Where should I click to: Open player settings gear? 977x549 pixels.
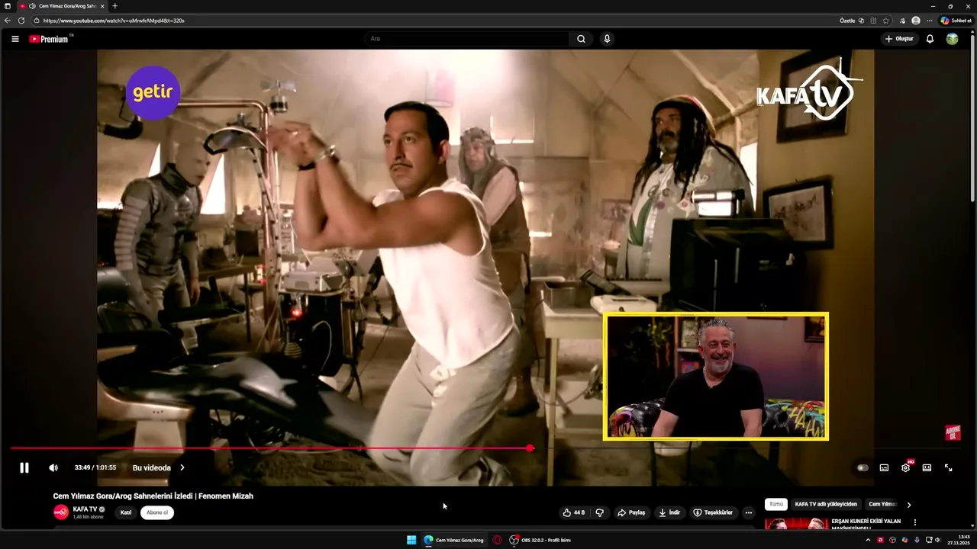coord(905,467)
